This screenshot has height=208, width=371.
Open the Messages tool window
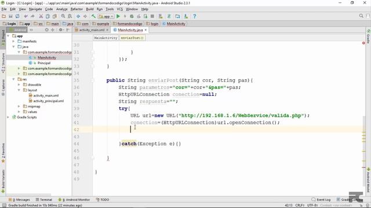(19, 200)
